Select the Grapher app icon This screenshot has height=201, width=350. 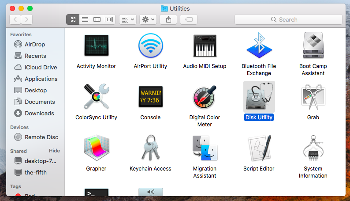point(97,148)
